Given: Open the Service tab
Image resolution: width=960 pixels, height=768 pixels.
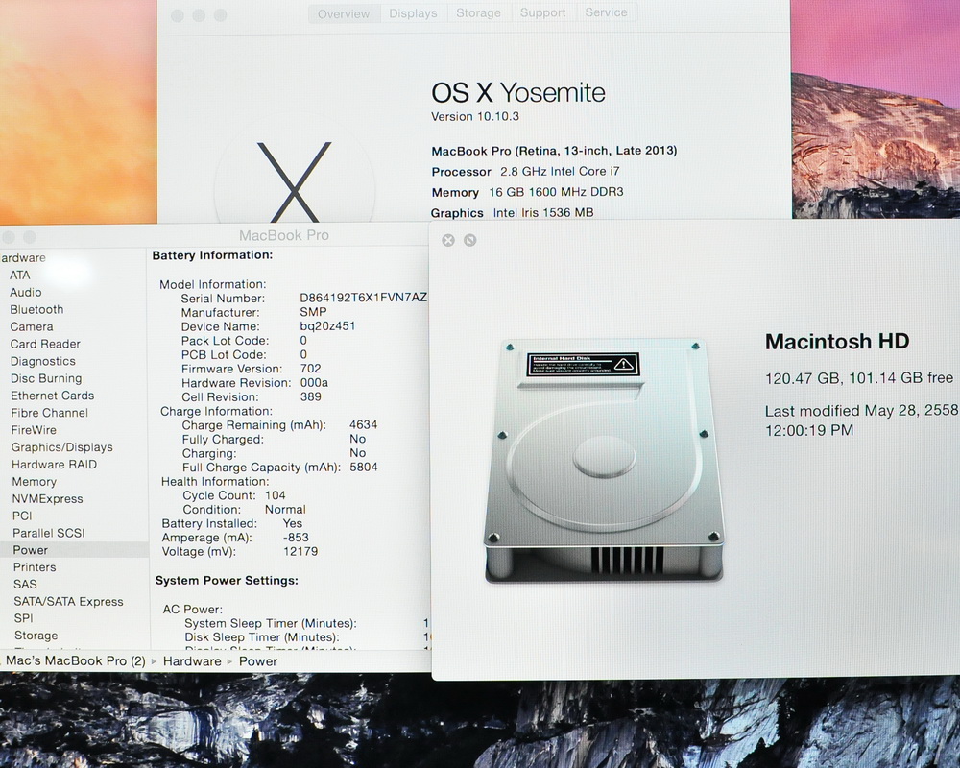Looking at the screenshot, I should coord(606,12).
